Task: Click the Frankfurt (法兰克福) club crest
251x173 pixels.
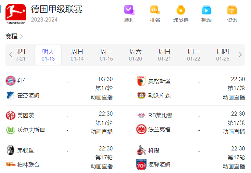Action: coord(141,129)
